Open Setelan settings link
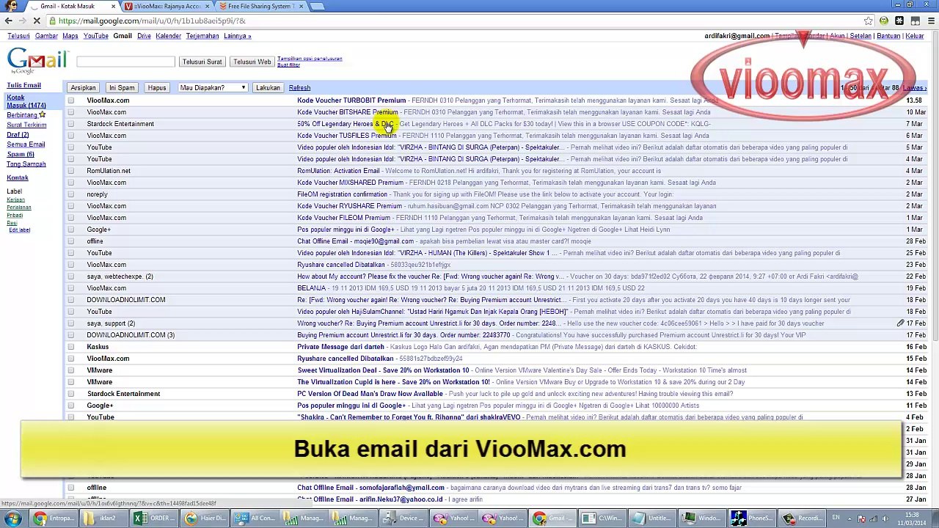939x528 pixels. [861, 36]
